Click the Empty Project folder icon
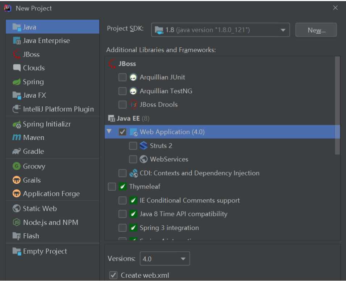Screen dimensions: 346x281 pyautogui.click(x=17, y=251)
